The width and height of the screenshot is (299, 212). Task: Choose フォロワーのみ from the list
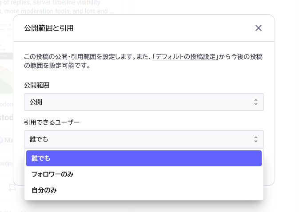52,174
